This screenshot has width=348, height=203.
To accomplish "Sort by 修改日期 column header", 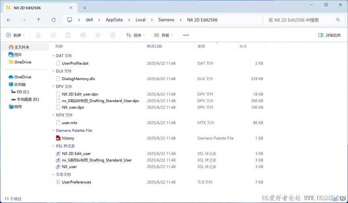I will pyautogui.click(x=154, y=46).
